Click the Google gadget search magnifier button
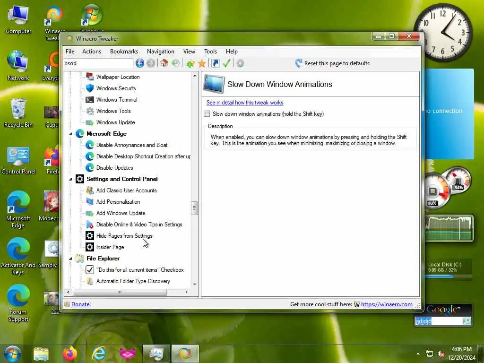 [467, 321]
